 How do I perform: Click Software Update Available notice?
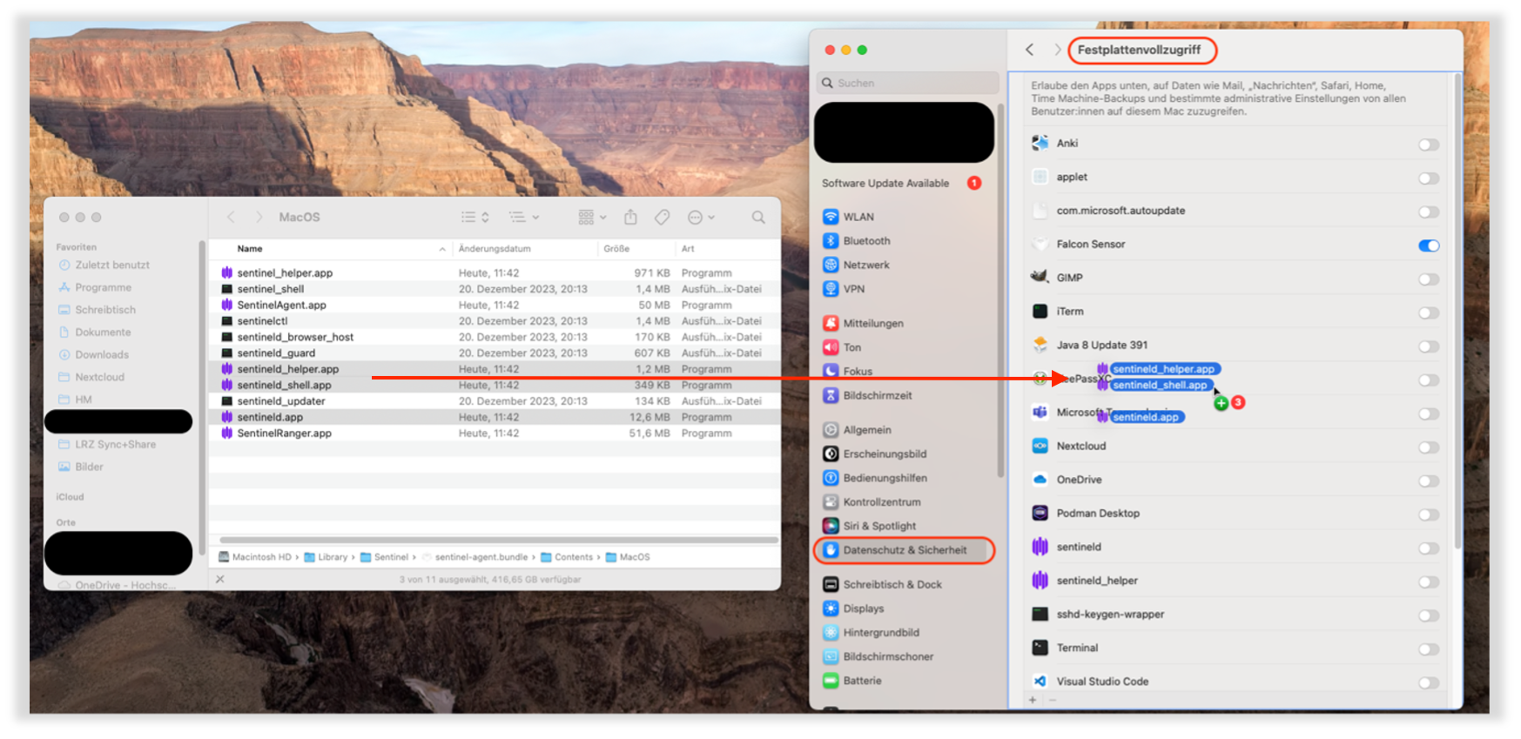point(885,184)
